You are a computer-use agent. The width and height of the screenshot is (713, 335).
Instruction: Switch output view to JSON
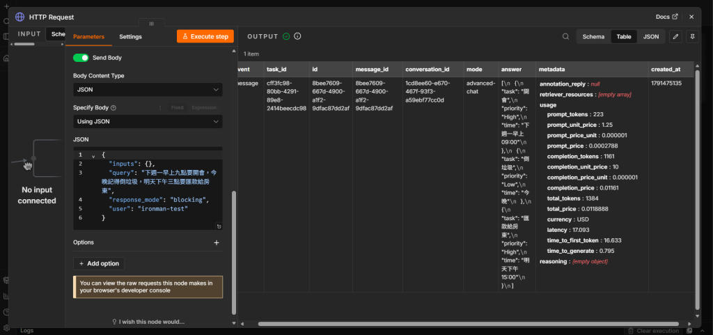(x=651, y=37)
